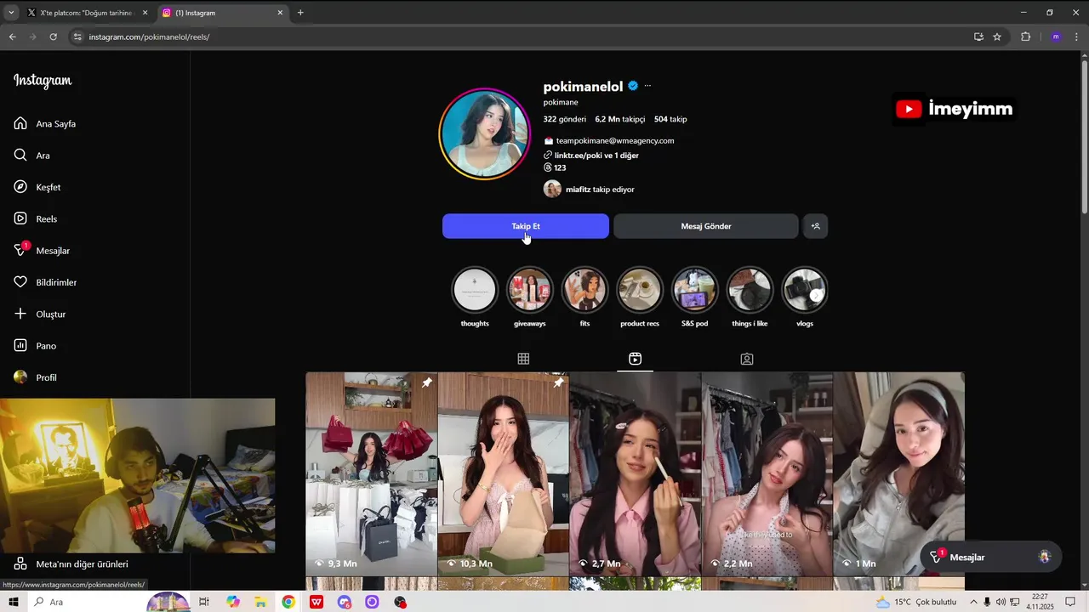This screenshot has height=612, width=1089.
Task: Show hidden system tray icons
Action: 973,602
